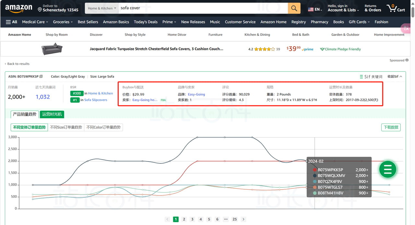Screen dimensions: 415x225
Task: Click the legend pagination ellipsis
Action: point(226,219)
